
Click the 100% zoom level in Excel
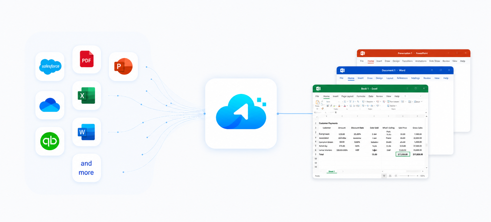tap(423, 176)
